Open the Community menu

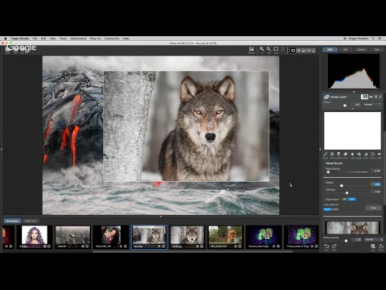coord(112,39)
